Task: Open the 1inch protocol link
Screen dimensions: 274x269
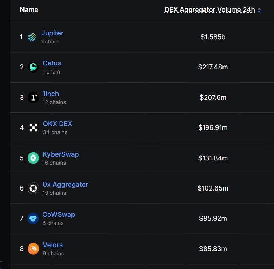Action: [51, 94]
